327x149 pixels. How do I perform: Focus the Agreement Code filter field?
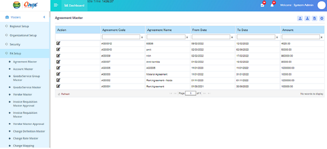(121, 37)
